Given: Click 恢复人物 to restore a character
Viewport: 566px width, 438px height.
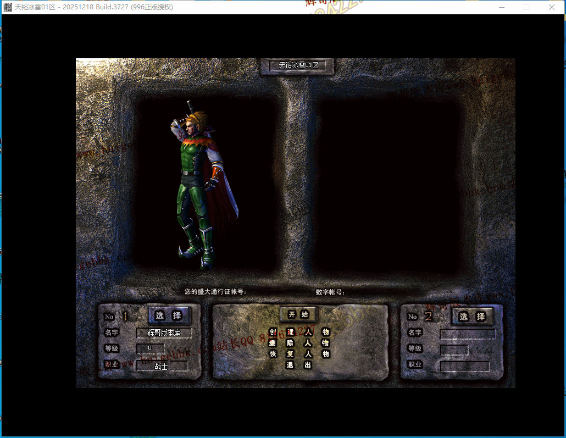Looking at the screenshot, I should tap(299, 354).
